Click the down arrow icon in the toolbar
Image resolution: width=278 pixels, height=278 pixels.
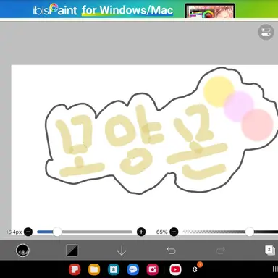(122, 250)
